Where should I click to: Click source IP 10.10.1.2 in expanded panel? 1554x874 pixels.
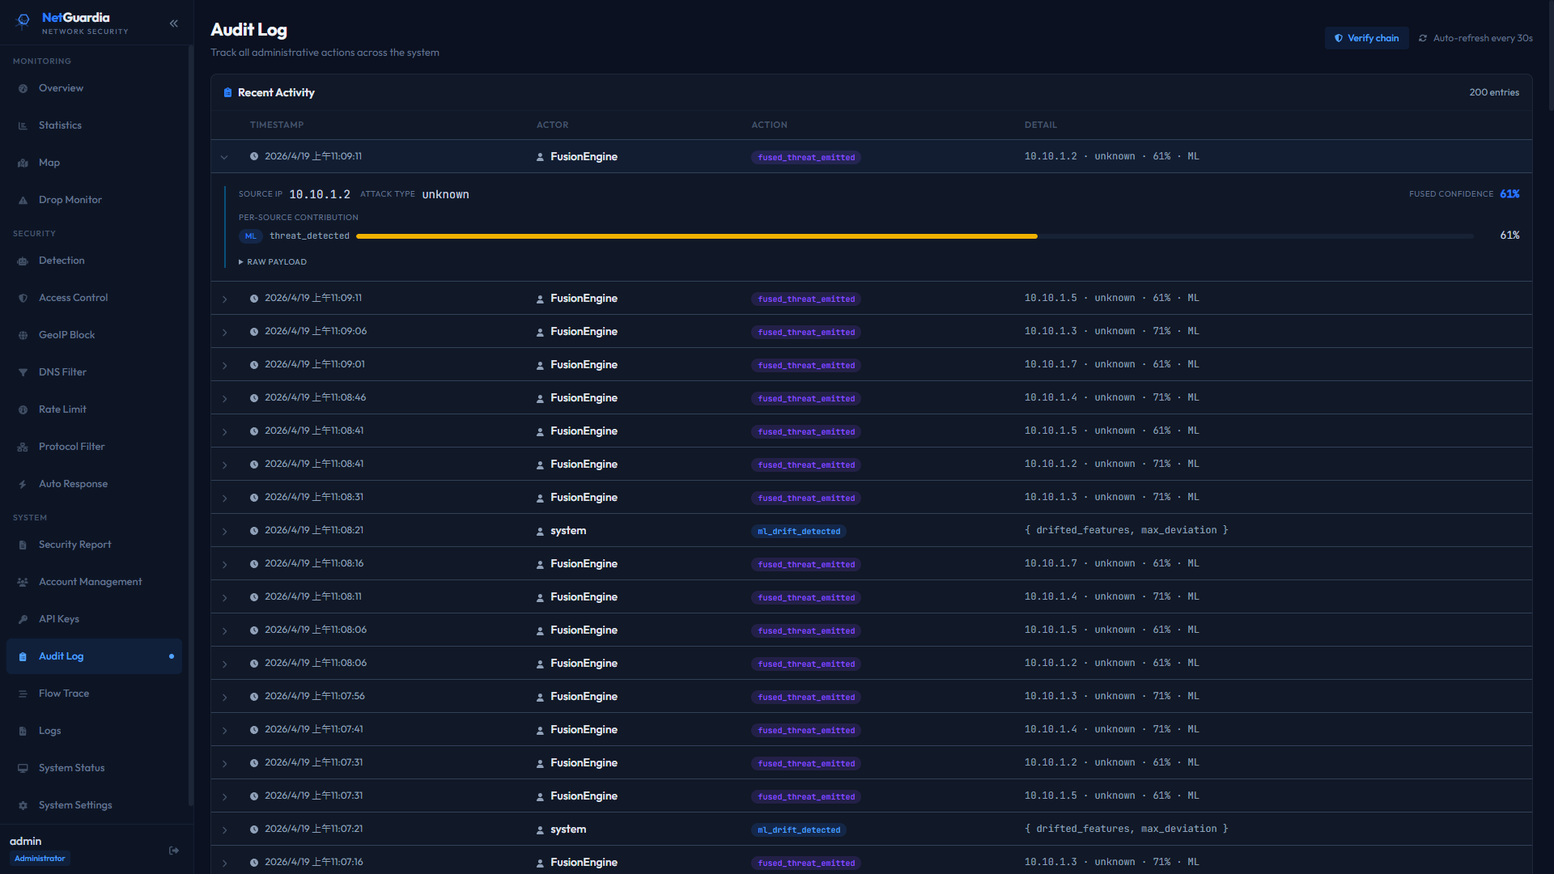click(x=320, y=194)
